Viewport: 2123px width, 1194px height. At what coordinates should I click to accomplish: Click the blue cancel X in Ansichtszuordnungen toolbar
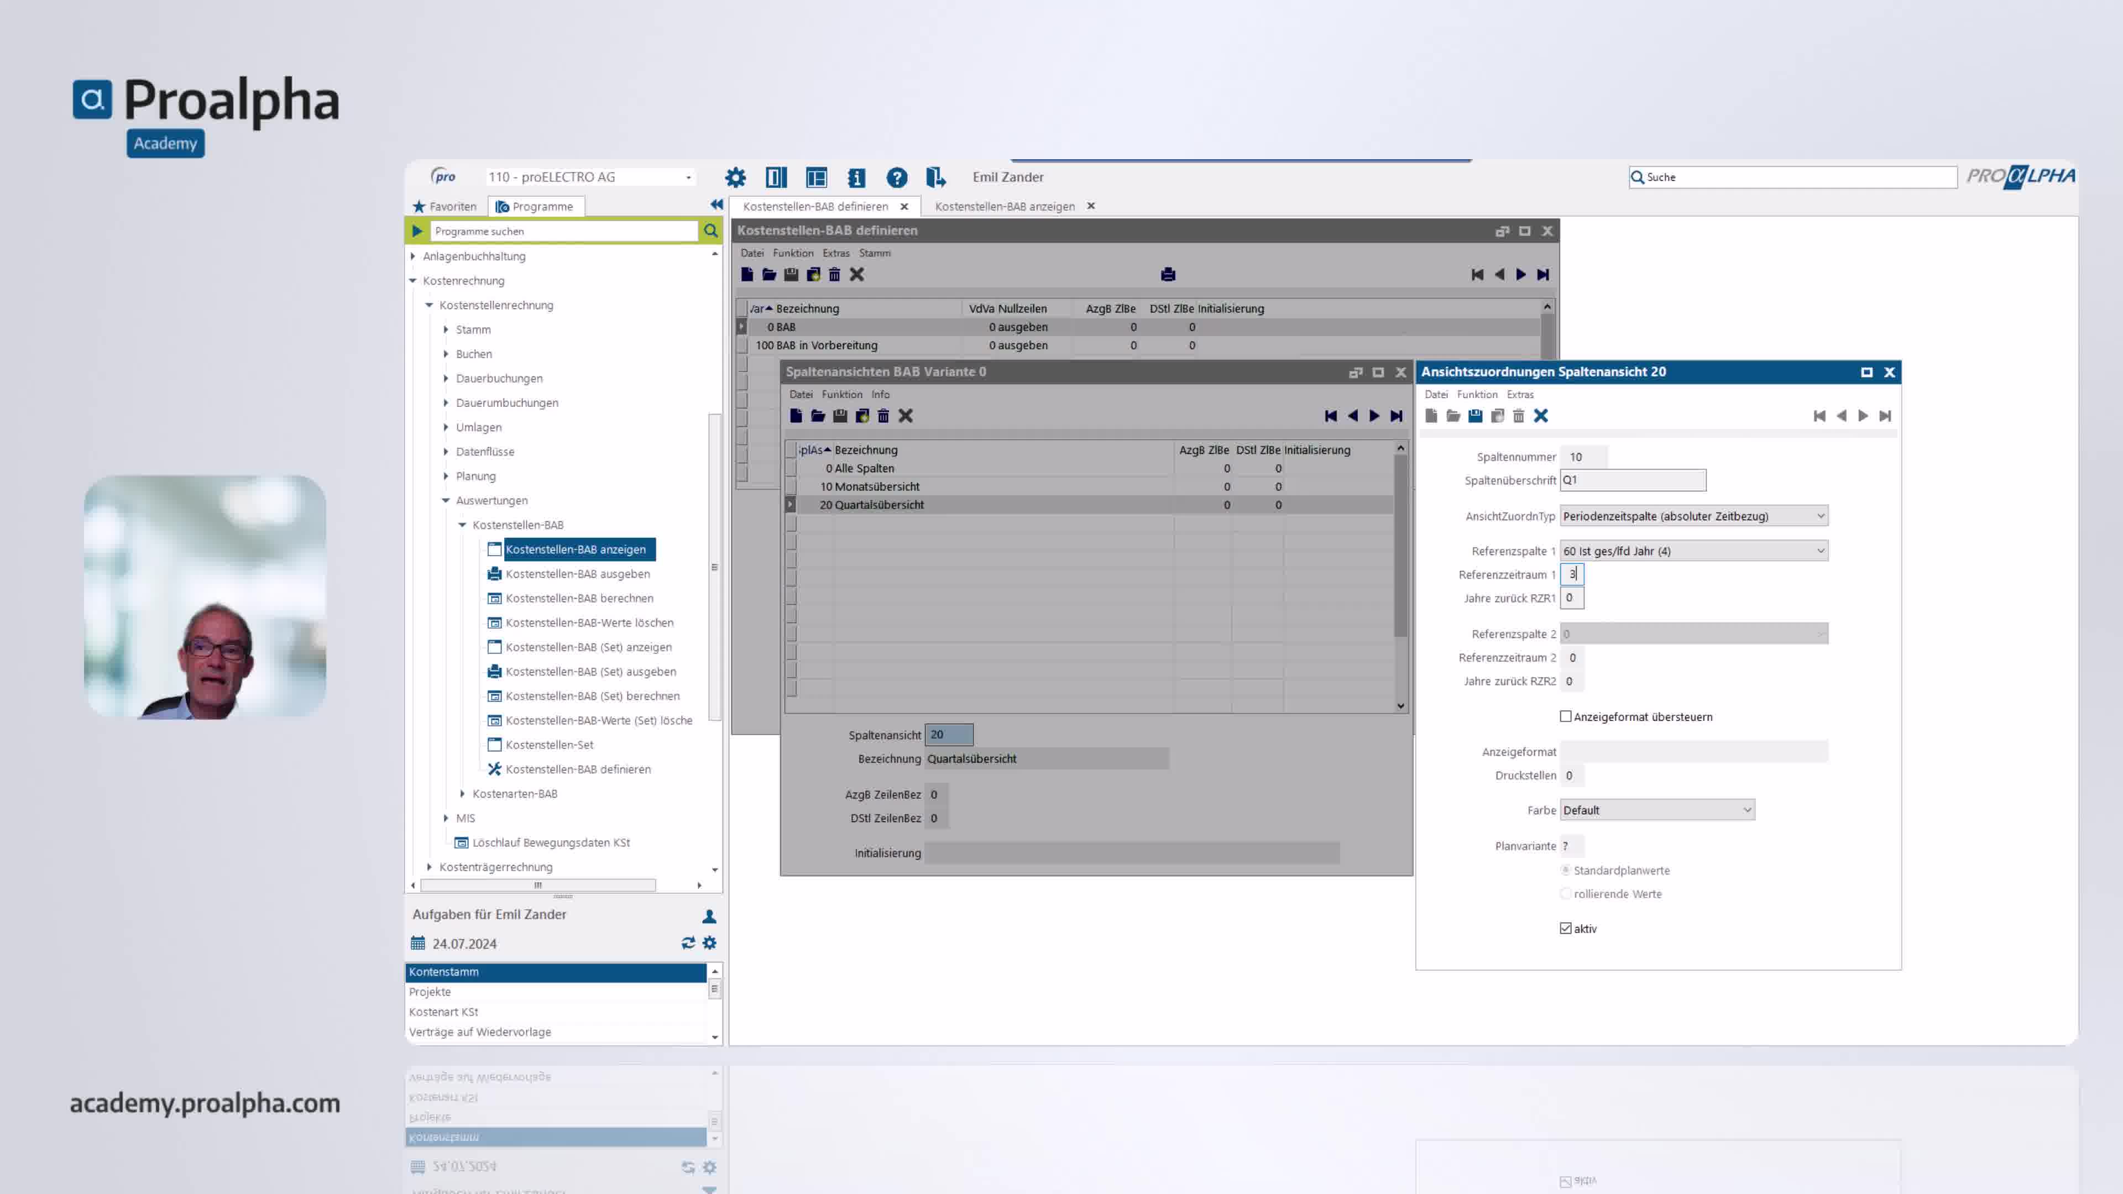point(1540,416)
